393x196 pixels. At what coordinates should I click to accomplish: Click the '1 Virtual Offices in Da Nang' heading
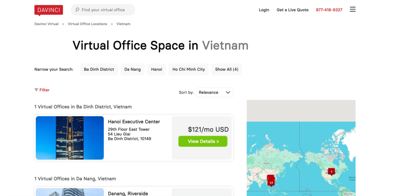pos(75,179)
